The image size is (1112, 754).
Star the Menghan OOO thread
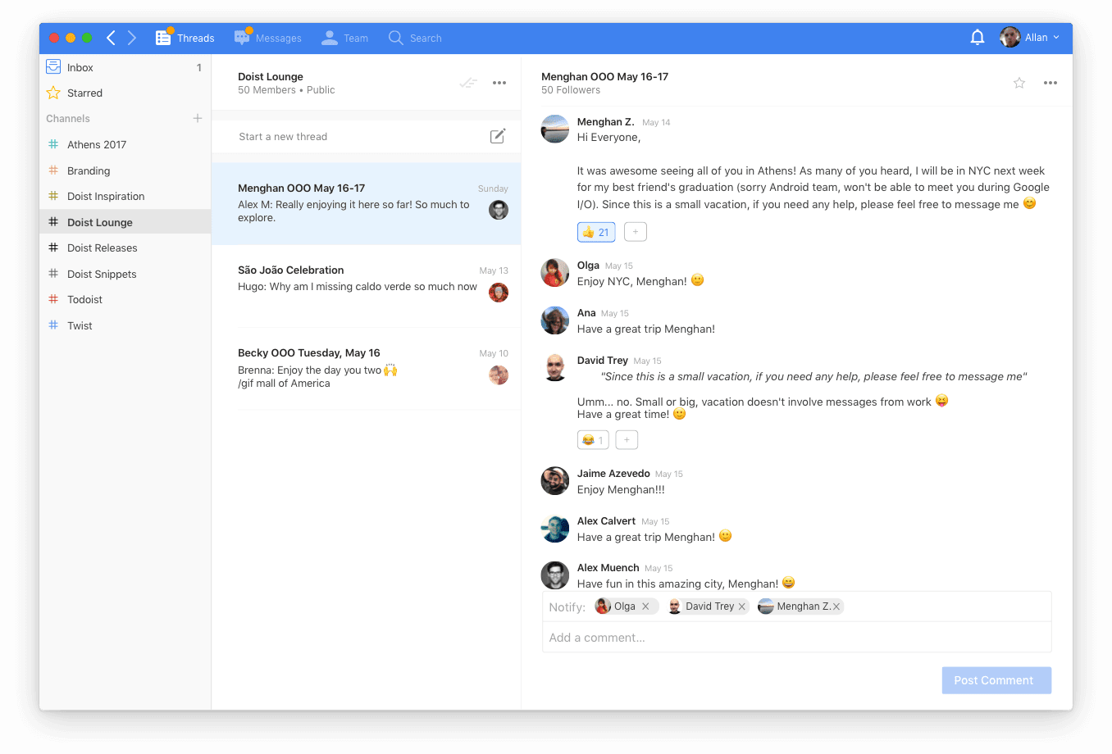(x=1019, y=83)
